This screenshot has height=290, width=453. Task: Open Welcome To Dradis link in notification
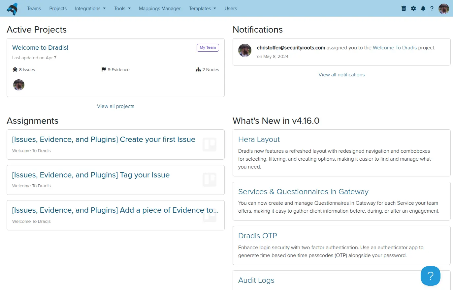395,48
